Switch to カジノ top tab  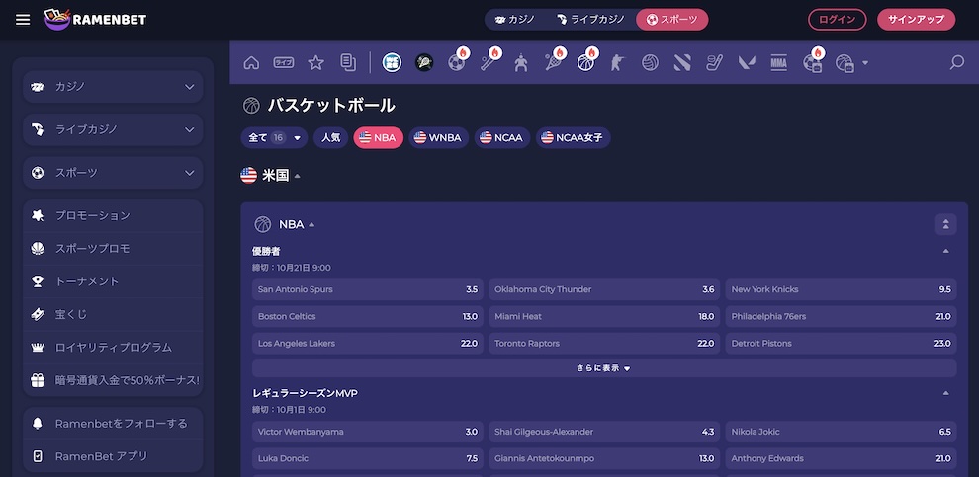click(x=516, y=20)
